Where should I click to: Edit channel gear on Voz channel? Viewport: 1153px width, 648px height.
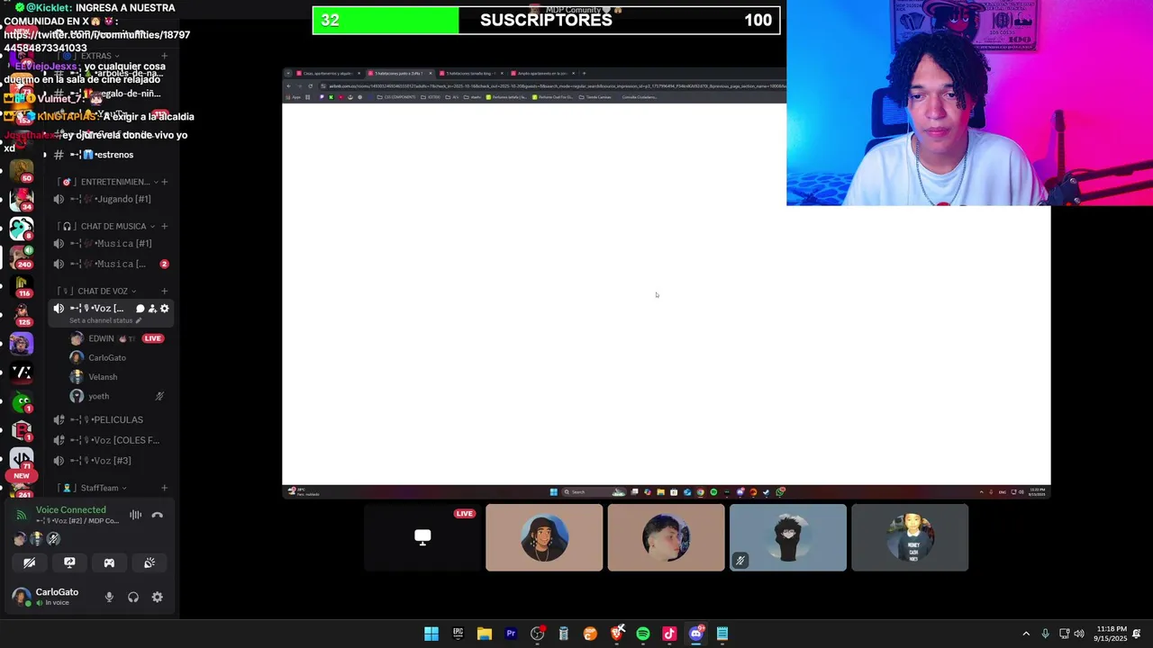164,309
